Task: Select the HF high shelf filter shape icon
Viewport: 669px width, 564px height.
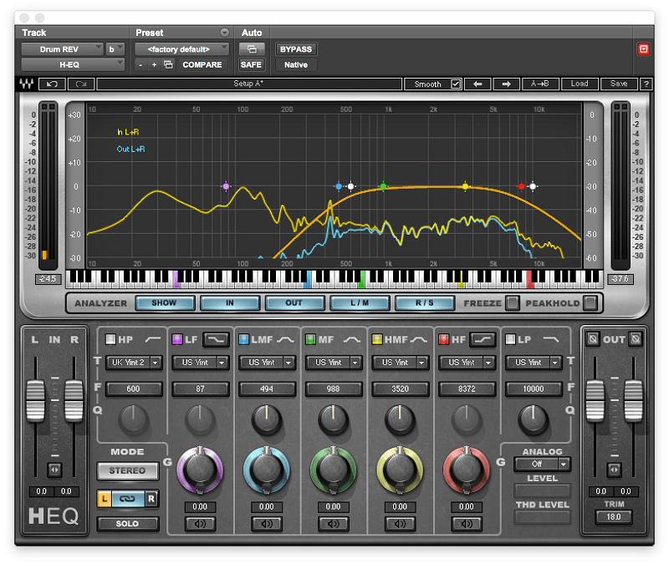Action: coord(483,339)
